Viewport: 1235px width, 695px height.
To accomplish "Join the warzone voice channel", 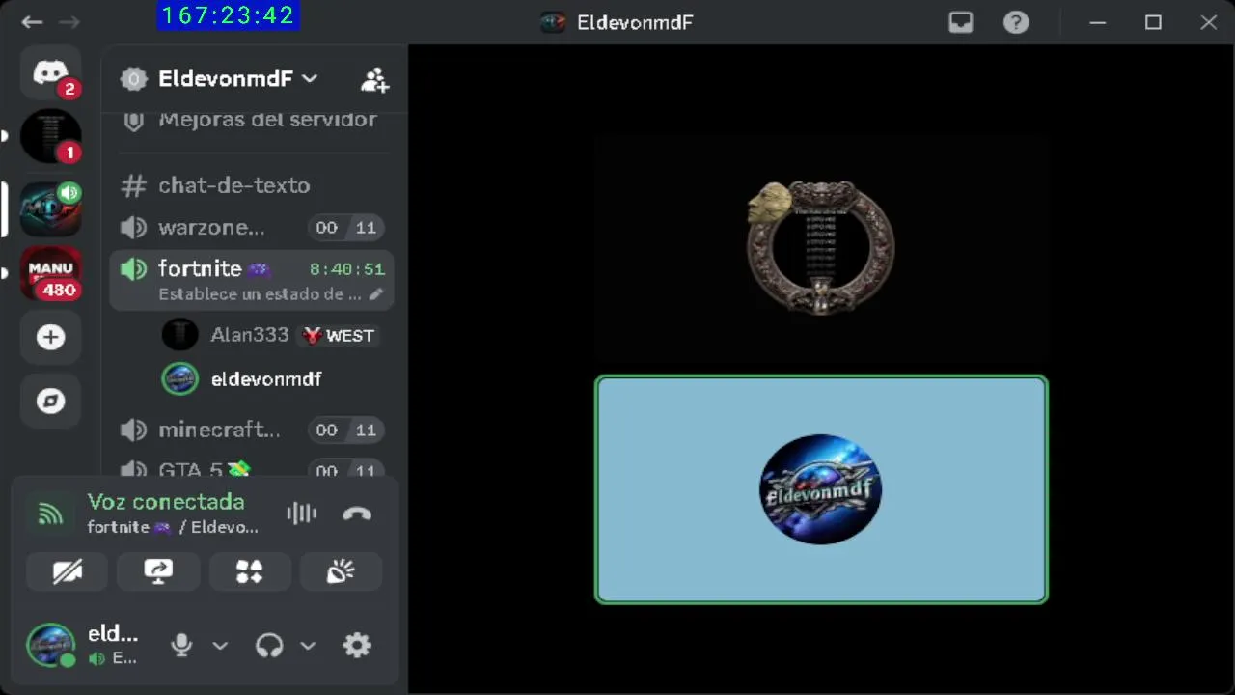I will pyautogui.click(x=252, y=228).
